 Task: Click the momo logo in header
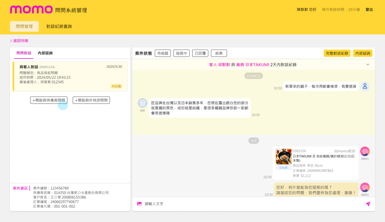click(x=31, y=10)
